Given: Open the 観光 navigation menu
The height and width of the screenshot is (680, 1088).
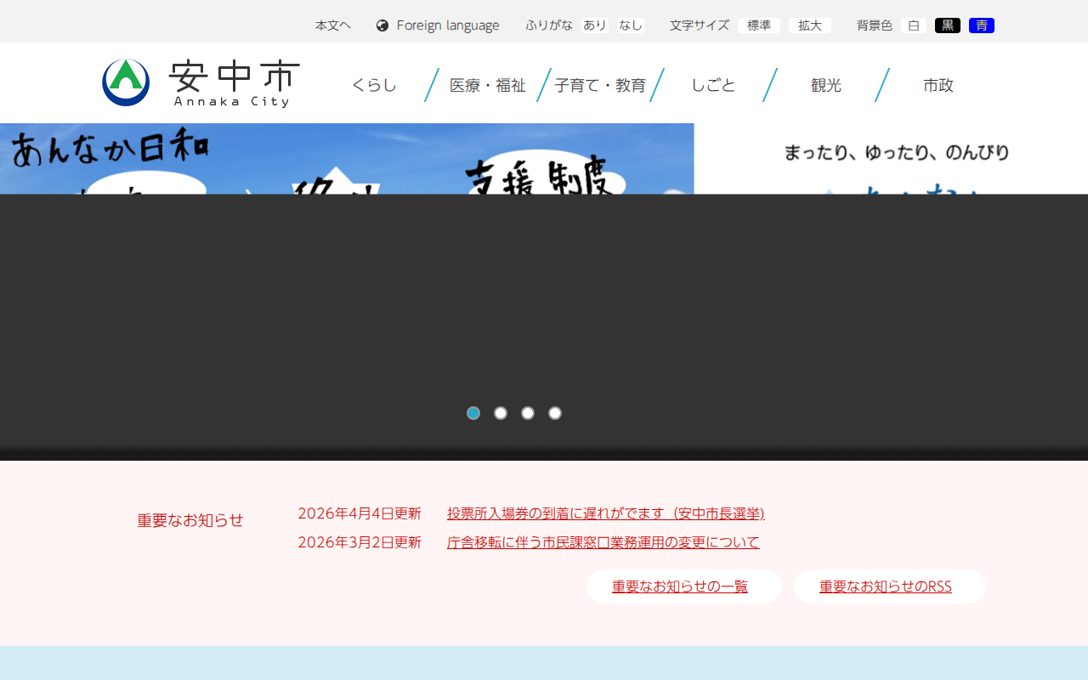Looking at the screenshot, I should pos(825,85).
